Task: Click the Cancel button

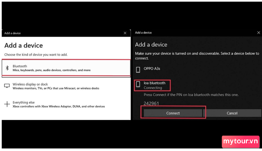Action: click(x=232, y=113)
